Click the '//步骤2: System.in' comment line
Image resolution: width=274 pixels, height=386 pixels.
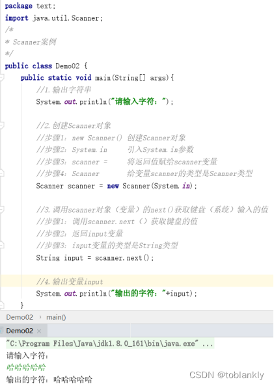point(115,149)
